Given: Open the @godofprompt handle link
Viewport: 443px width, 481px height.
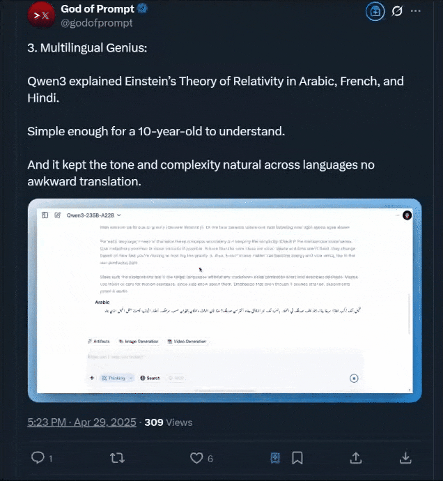Looking at the screenshot, I should point(97,22).
